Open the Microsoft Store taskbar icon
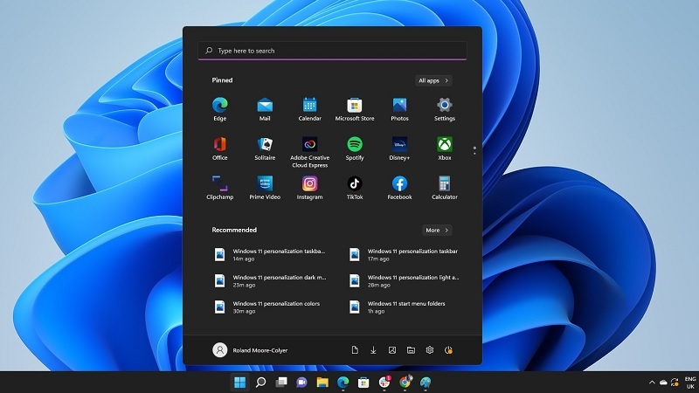The image size is (699, 393). [x=363, y=383]
